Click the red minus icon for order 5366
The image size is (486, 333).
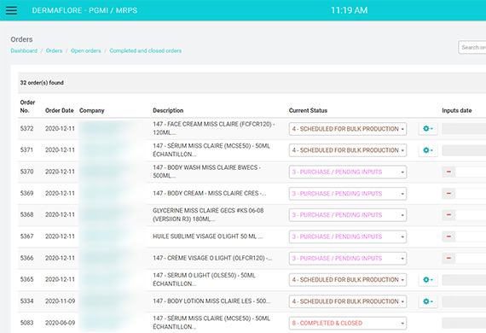click(448, 258)
